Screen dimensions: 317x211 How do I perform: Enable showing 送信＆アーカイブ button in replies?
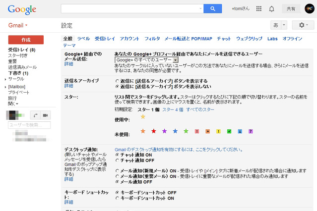pyautogui.click(x=117, y=81)
